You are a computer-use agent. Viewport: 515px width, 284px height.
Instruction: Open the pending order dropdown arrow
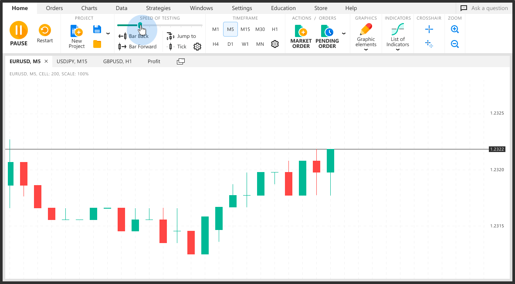click(x=344, y=33)
